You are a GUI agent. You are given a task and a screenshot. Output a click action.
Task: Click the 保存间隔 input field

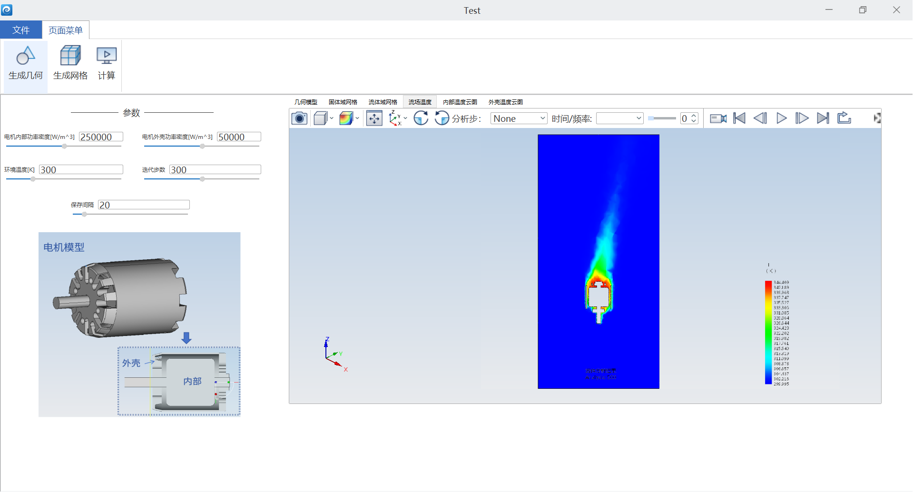(144, 205)
